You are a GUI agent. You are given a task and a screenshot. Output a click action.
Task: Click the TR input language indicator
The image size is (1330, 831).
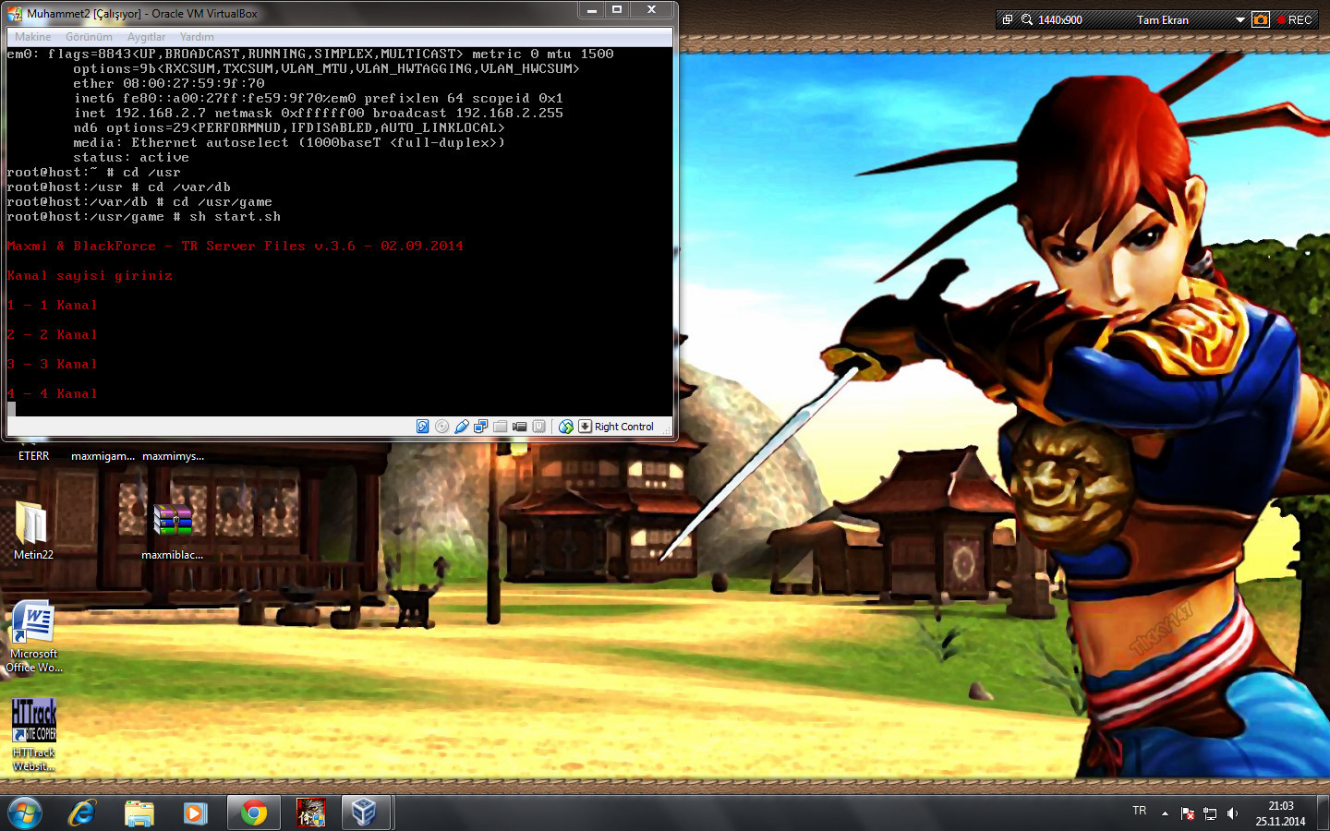(x=1140, y=811)
